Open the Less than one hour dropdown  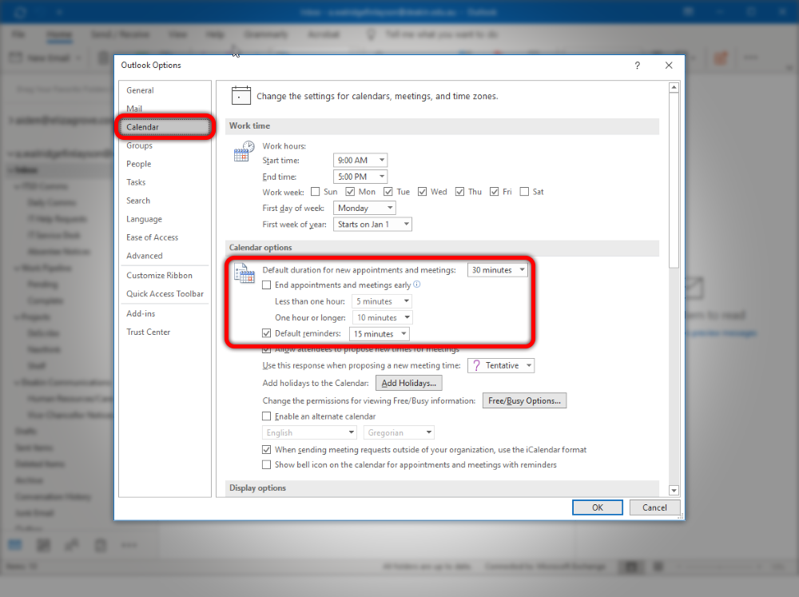pyautogui.click(x=382, y=301)
